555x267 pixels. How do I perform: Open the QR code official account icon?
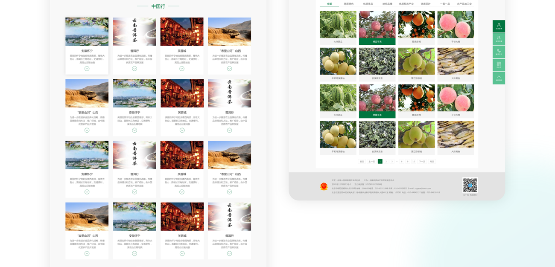tap(499, 65)
